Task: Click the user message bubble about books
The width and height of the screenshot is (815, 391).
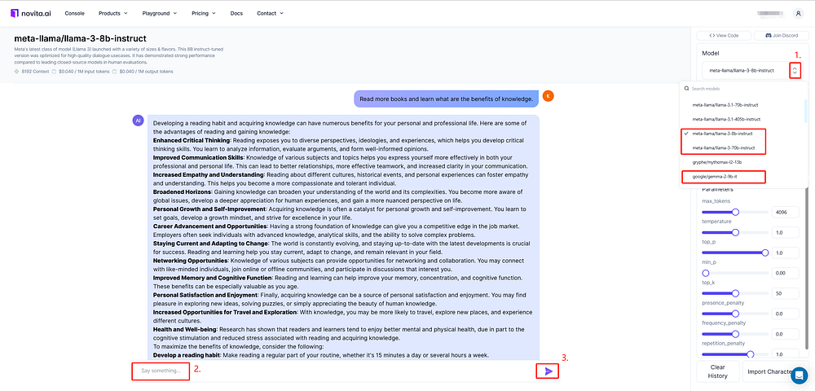Action: click(446, 99)
